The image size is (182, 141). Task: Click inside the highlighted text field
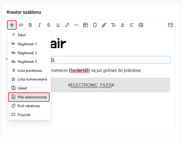[111, 60]
